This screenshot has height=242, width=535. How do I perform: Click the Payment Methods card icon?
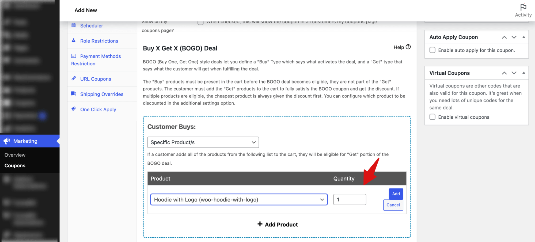(74, 56)
